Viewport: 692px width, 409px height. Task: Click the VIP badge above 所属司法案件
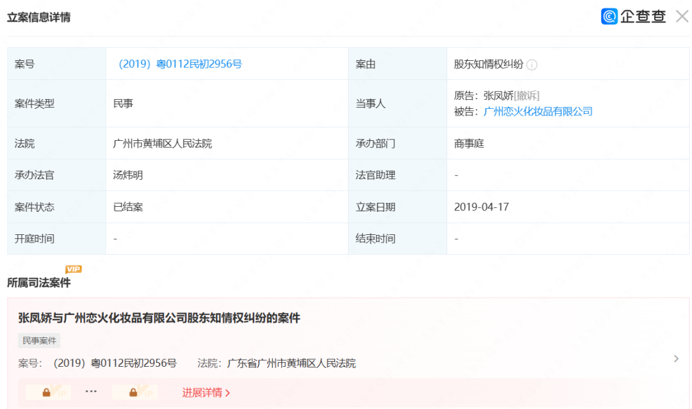tap(73, 269)
